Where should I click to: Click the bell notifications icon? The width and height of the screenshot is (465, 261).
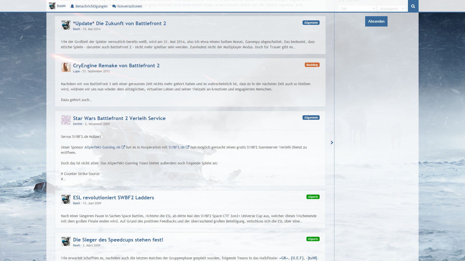[x=72, y=6]
